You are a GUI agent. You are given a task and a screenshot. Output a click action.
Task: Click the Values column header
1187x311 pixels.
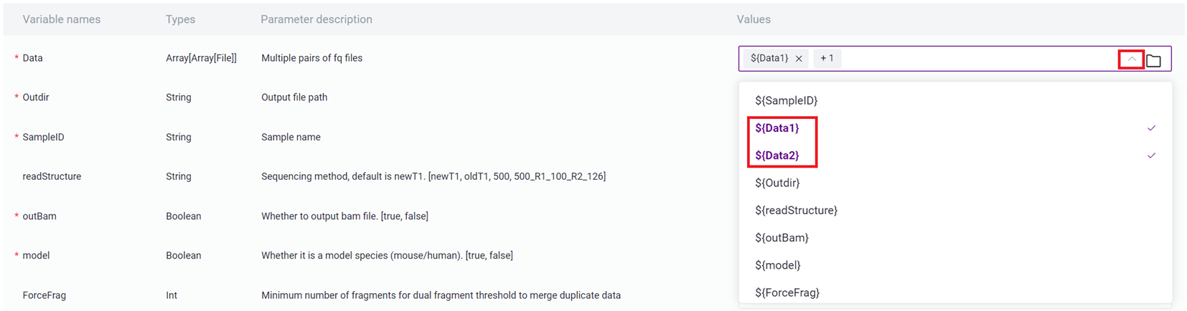[x=754, y=19]
